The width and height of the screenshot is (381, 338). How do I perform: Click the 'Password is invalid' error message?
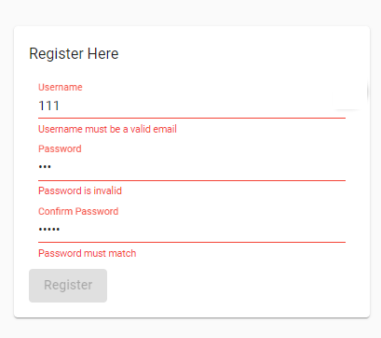pyautogui.click(x=80, y=190)
